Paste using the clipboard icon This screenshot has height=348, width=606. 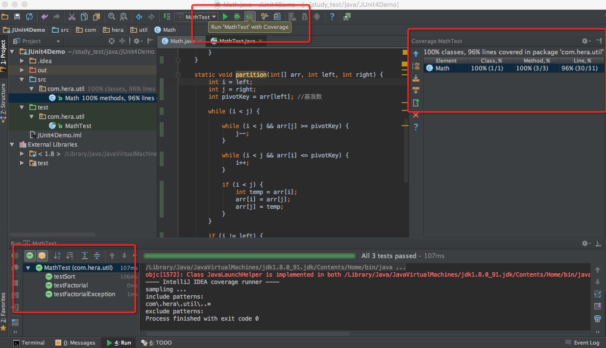(x=97, y=17)
